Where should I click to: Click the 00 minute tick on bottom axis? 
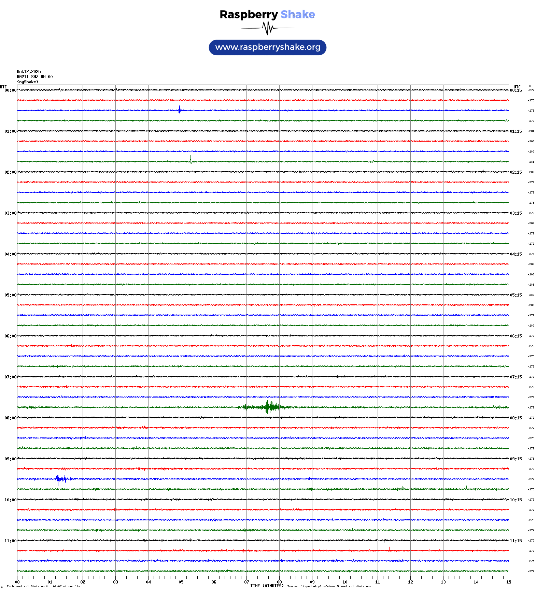click(17, 582)
